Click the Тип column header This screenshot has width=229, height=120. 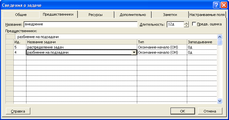(x=162, y=42)
